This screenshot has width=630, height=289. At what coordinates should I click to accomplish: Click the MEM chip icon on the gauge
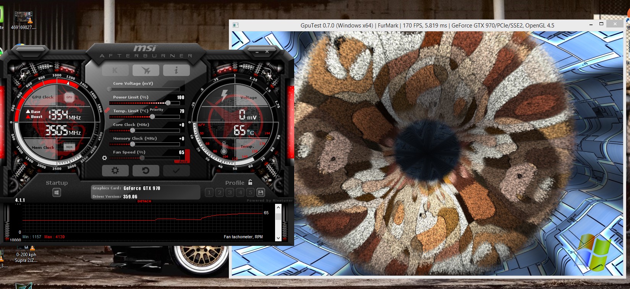(x=69, y=147)
